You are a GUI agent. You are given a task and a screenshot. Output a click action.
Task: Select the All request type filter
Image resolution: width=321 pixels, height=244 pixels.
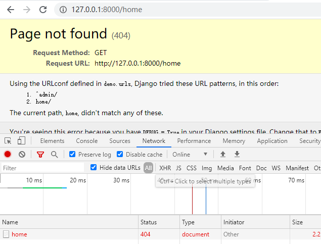[148, 168]
